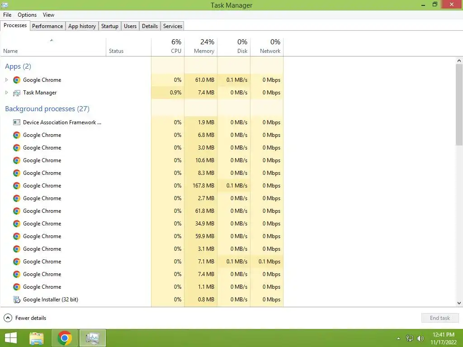The width and height of the screenshot is (463, 347).
Task: Select the Apps (2) group heading
Action: 18,66
